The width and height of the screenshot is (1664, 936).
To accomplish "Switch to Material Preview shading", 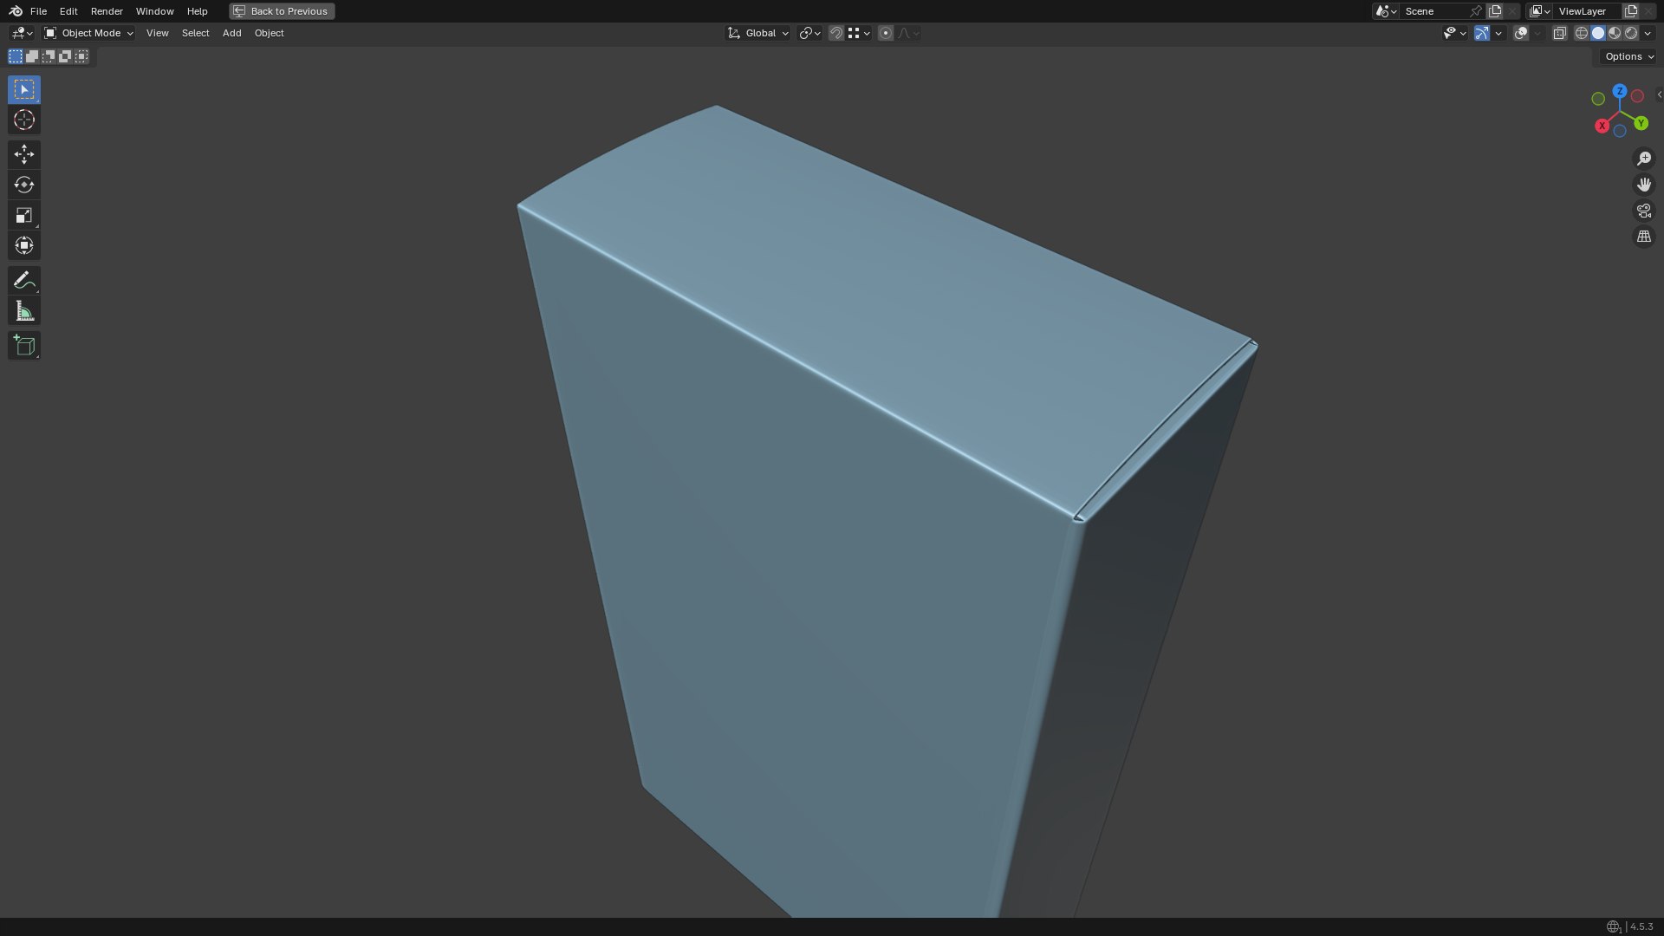I will (1615, 33).
